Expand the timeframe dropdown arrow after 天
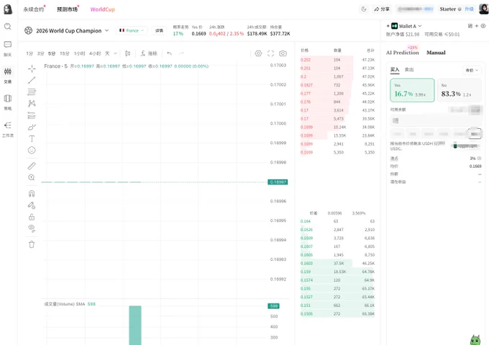Image resolution: width=489 pixels, height=345 pixels. (x=115, y=53)
